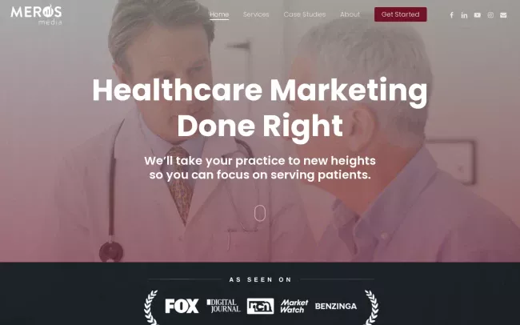Click the NCN logo
The width and height of the screenshot is (520, 325).
(260, 306)
